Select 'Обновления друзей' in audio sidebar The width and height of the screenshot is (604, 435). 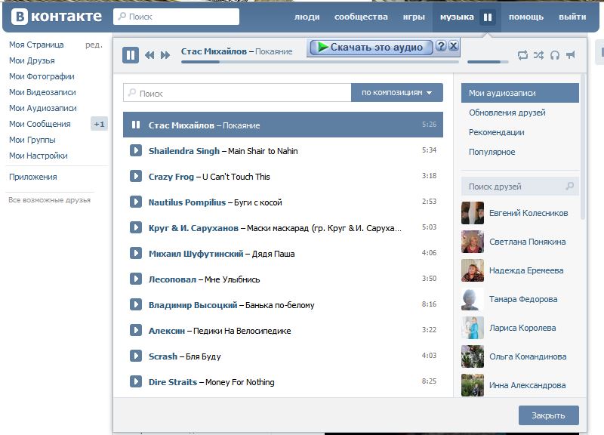[507, 113]
